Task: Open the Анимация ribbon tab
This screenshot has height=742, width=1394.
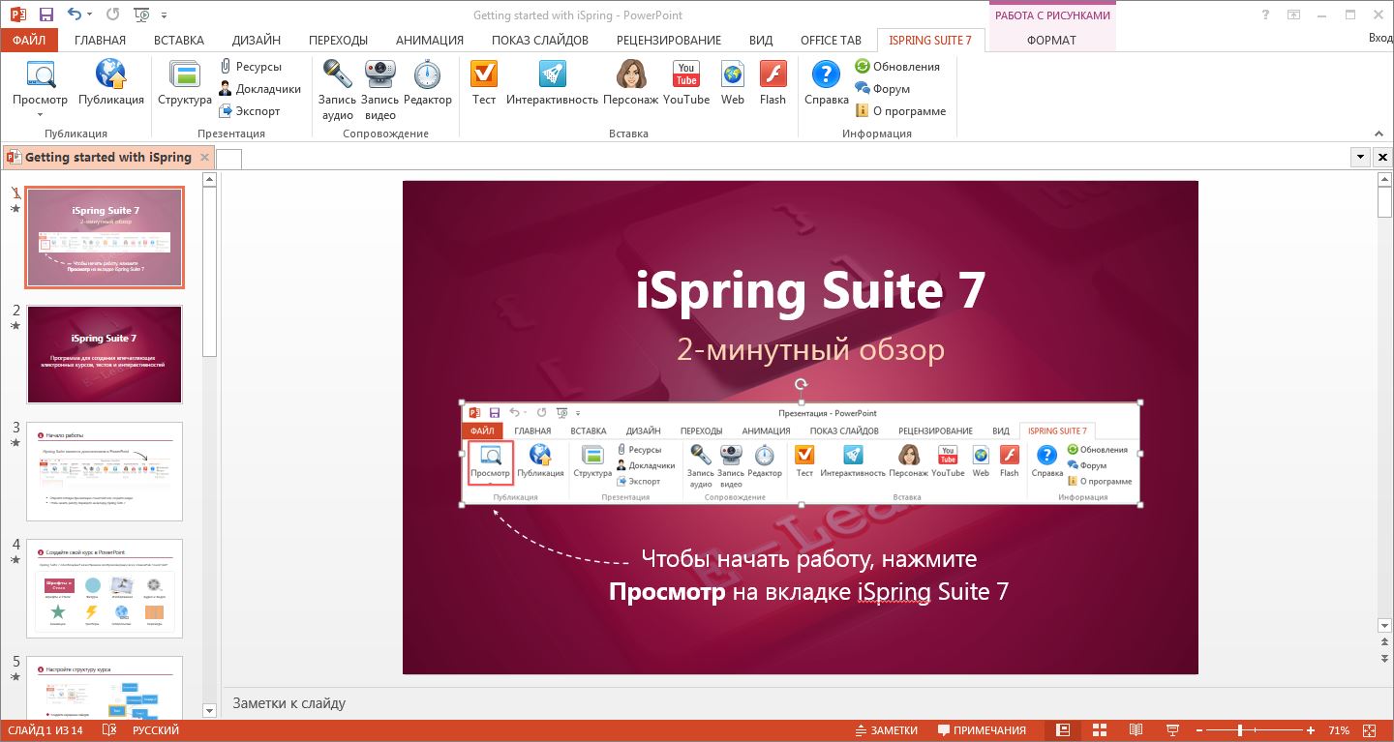Action: coord(429,41)
